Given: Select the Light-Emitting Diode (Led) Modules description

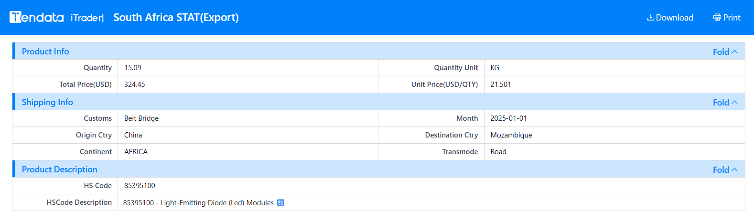Looking at the screenshot, I should point(198,203).
